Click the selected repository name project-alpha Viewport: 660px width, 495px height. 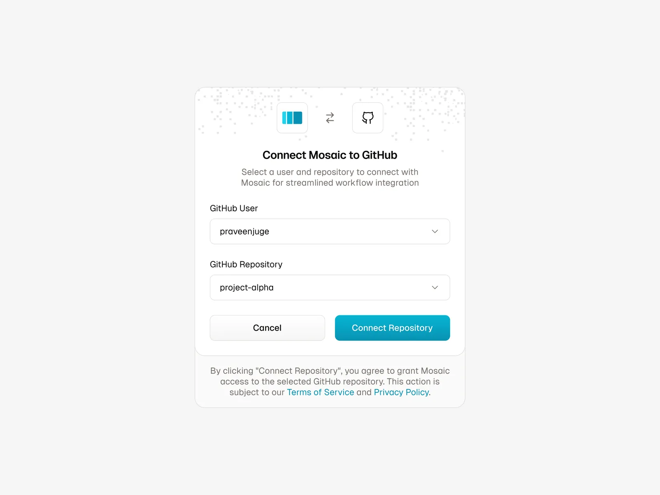coord(247,288)
